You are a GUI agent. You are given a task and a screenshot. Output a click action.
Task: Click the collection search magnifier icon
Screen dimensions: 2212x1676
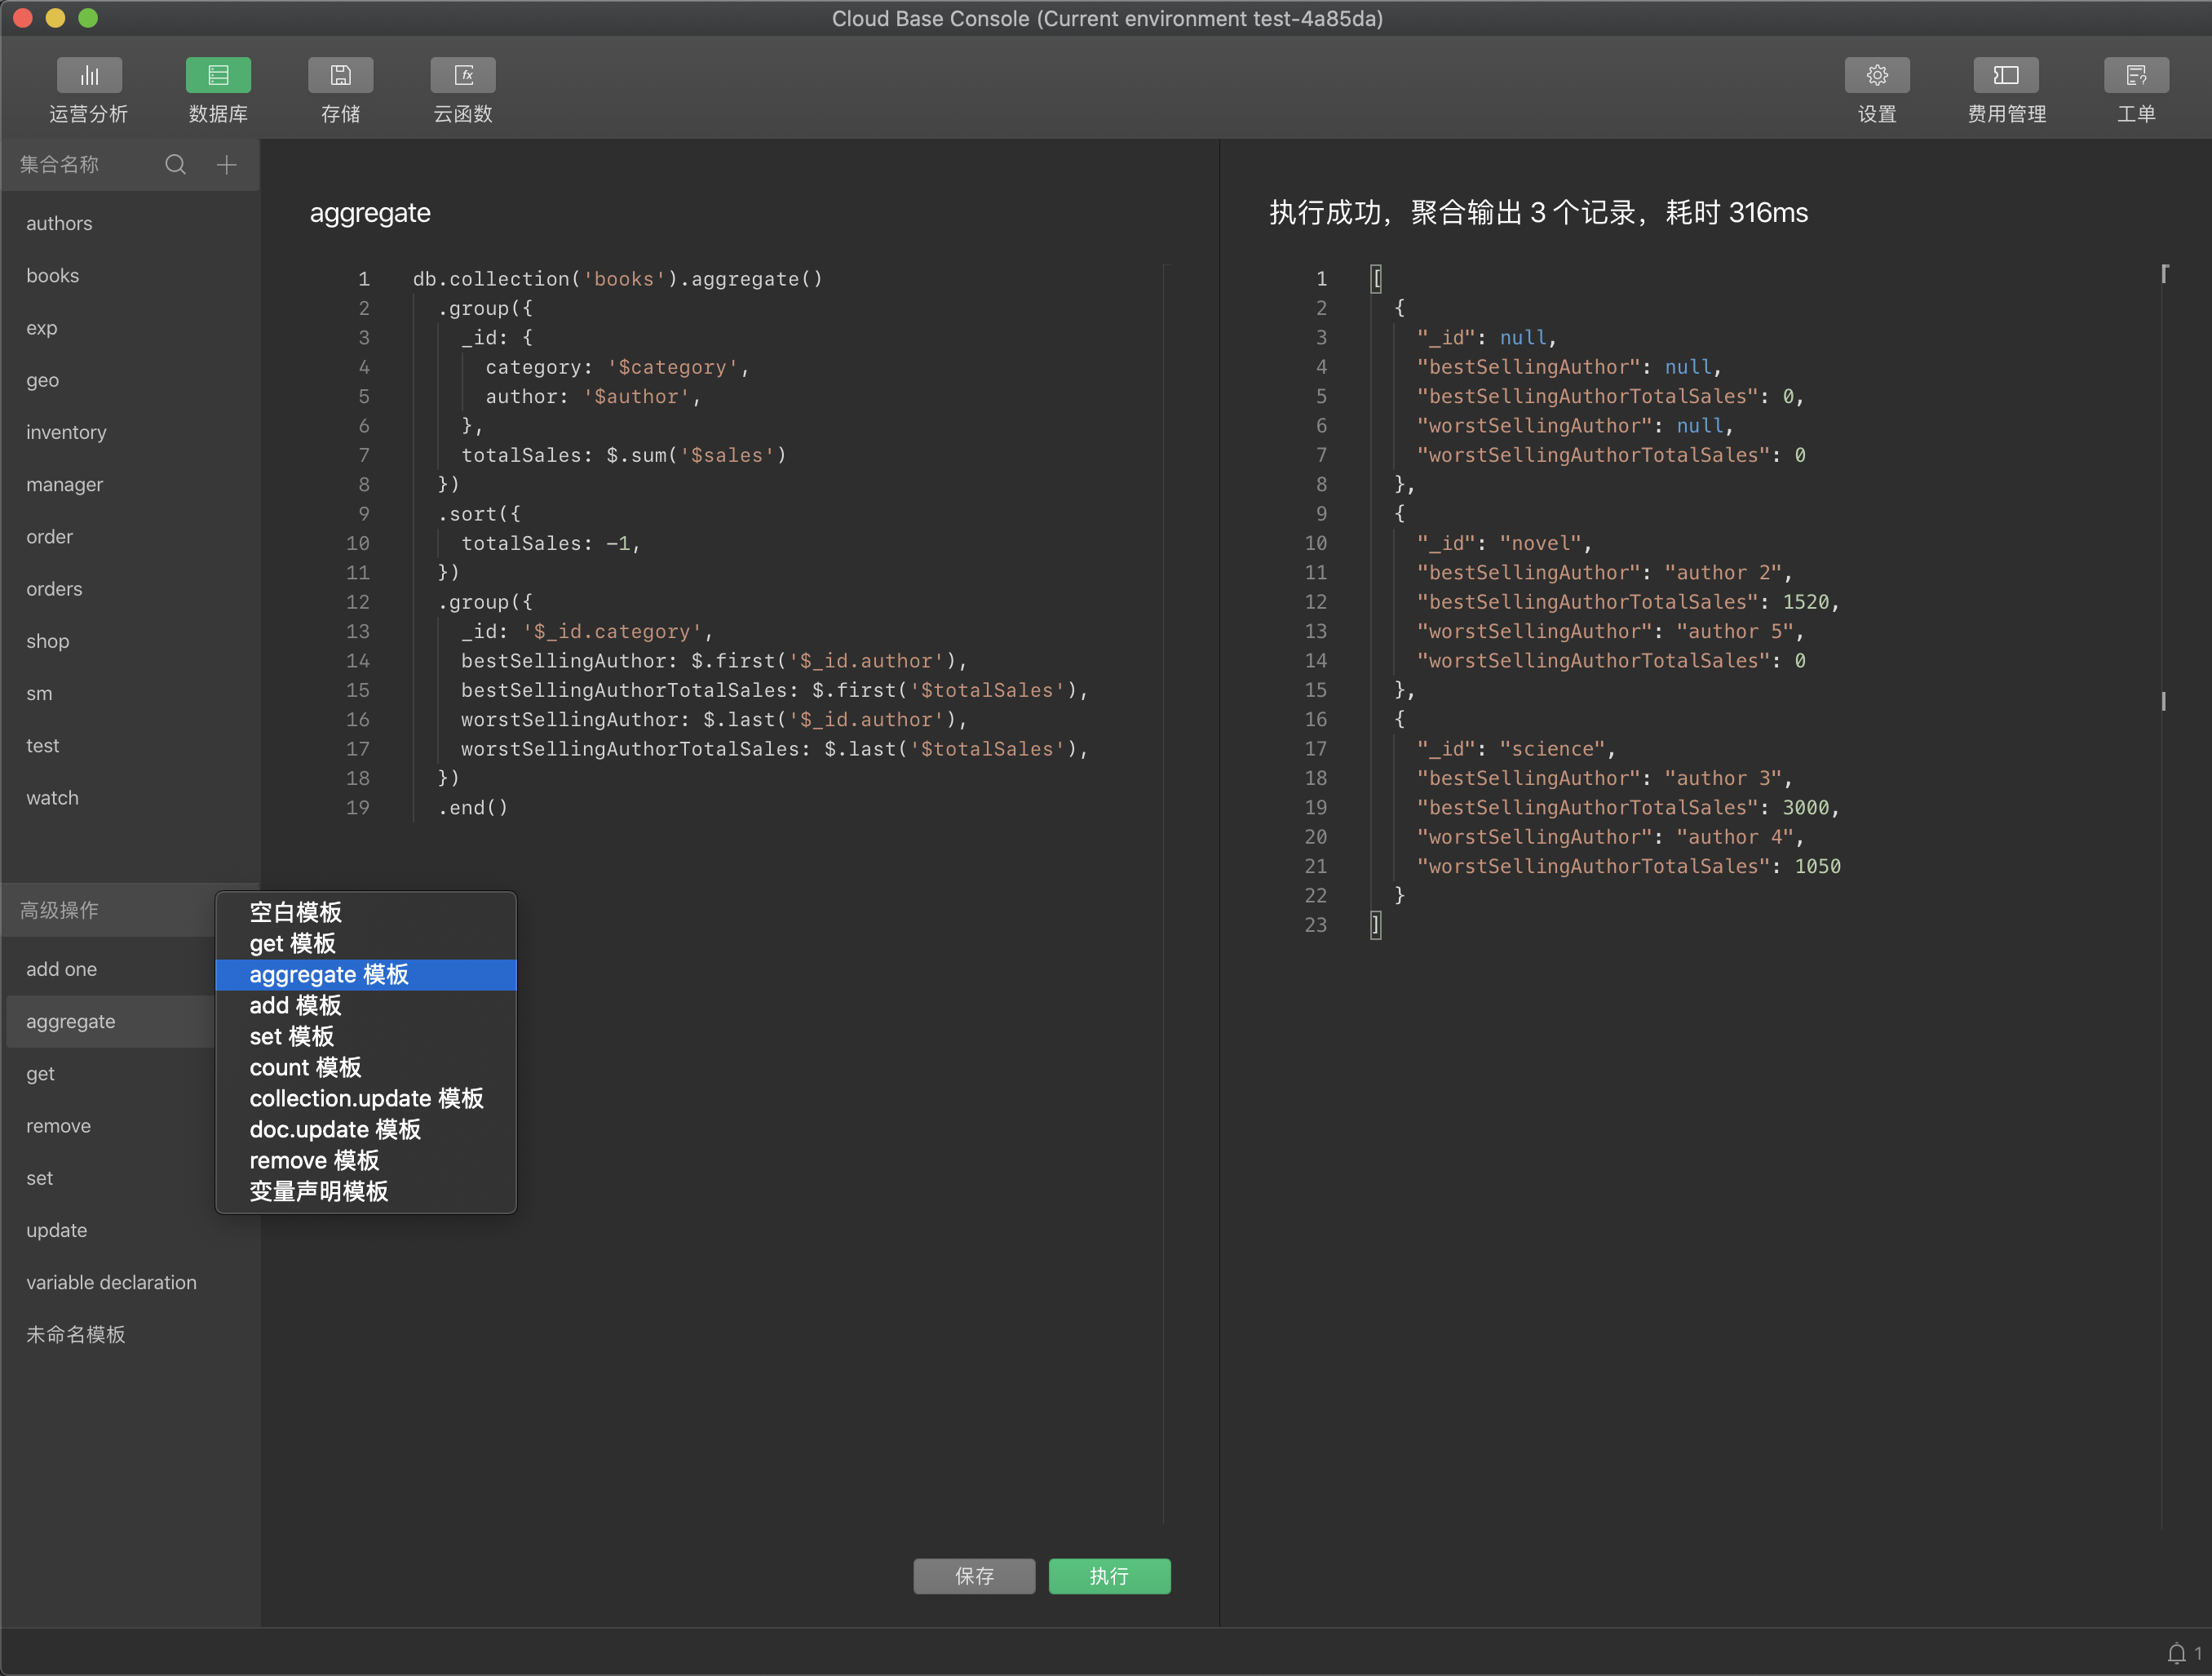click(176, 164)
